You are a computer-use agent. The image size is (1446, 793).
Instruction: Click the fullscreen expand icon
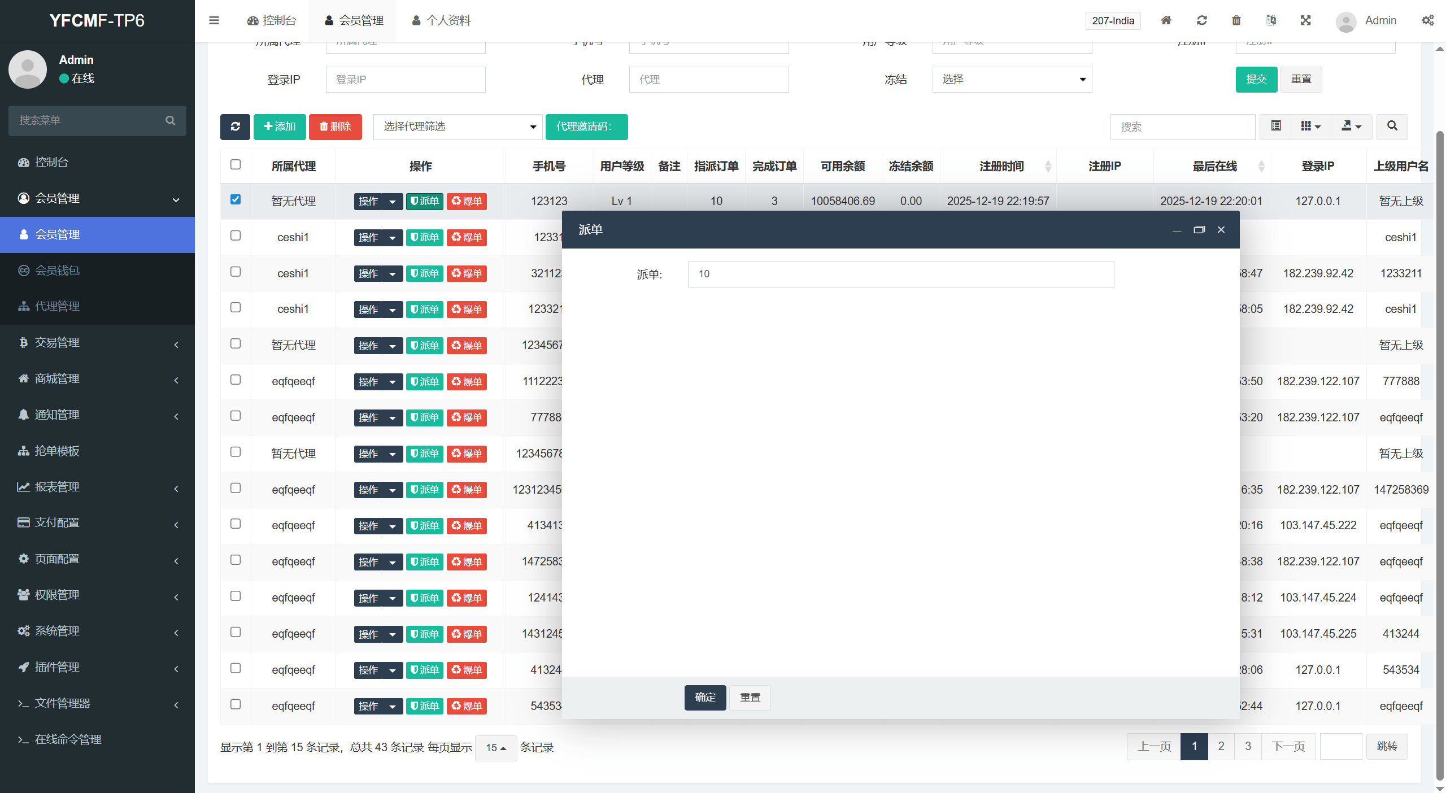(x=1305, y=20)
